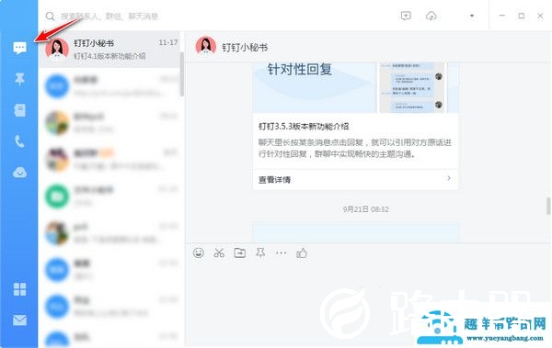552x348 pixels.
Task: Focus the search contacts input field
Action: click(x=109, y=17)
